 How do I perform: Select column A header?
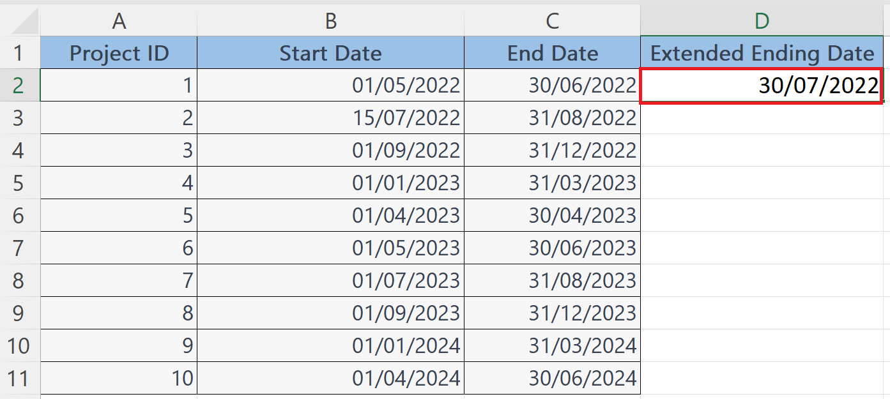coord(118,20)
